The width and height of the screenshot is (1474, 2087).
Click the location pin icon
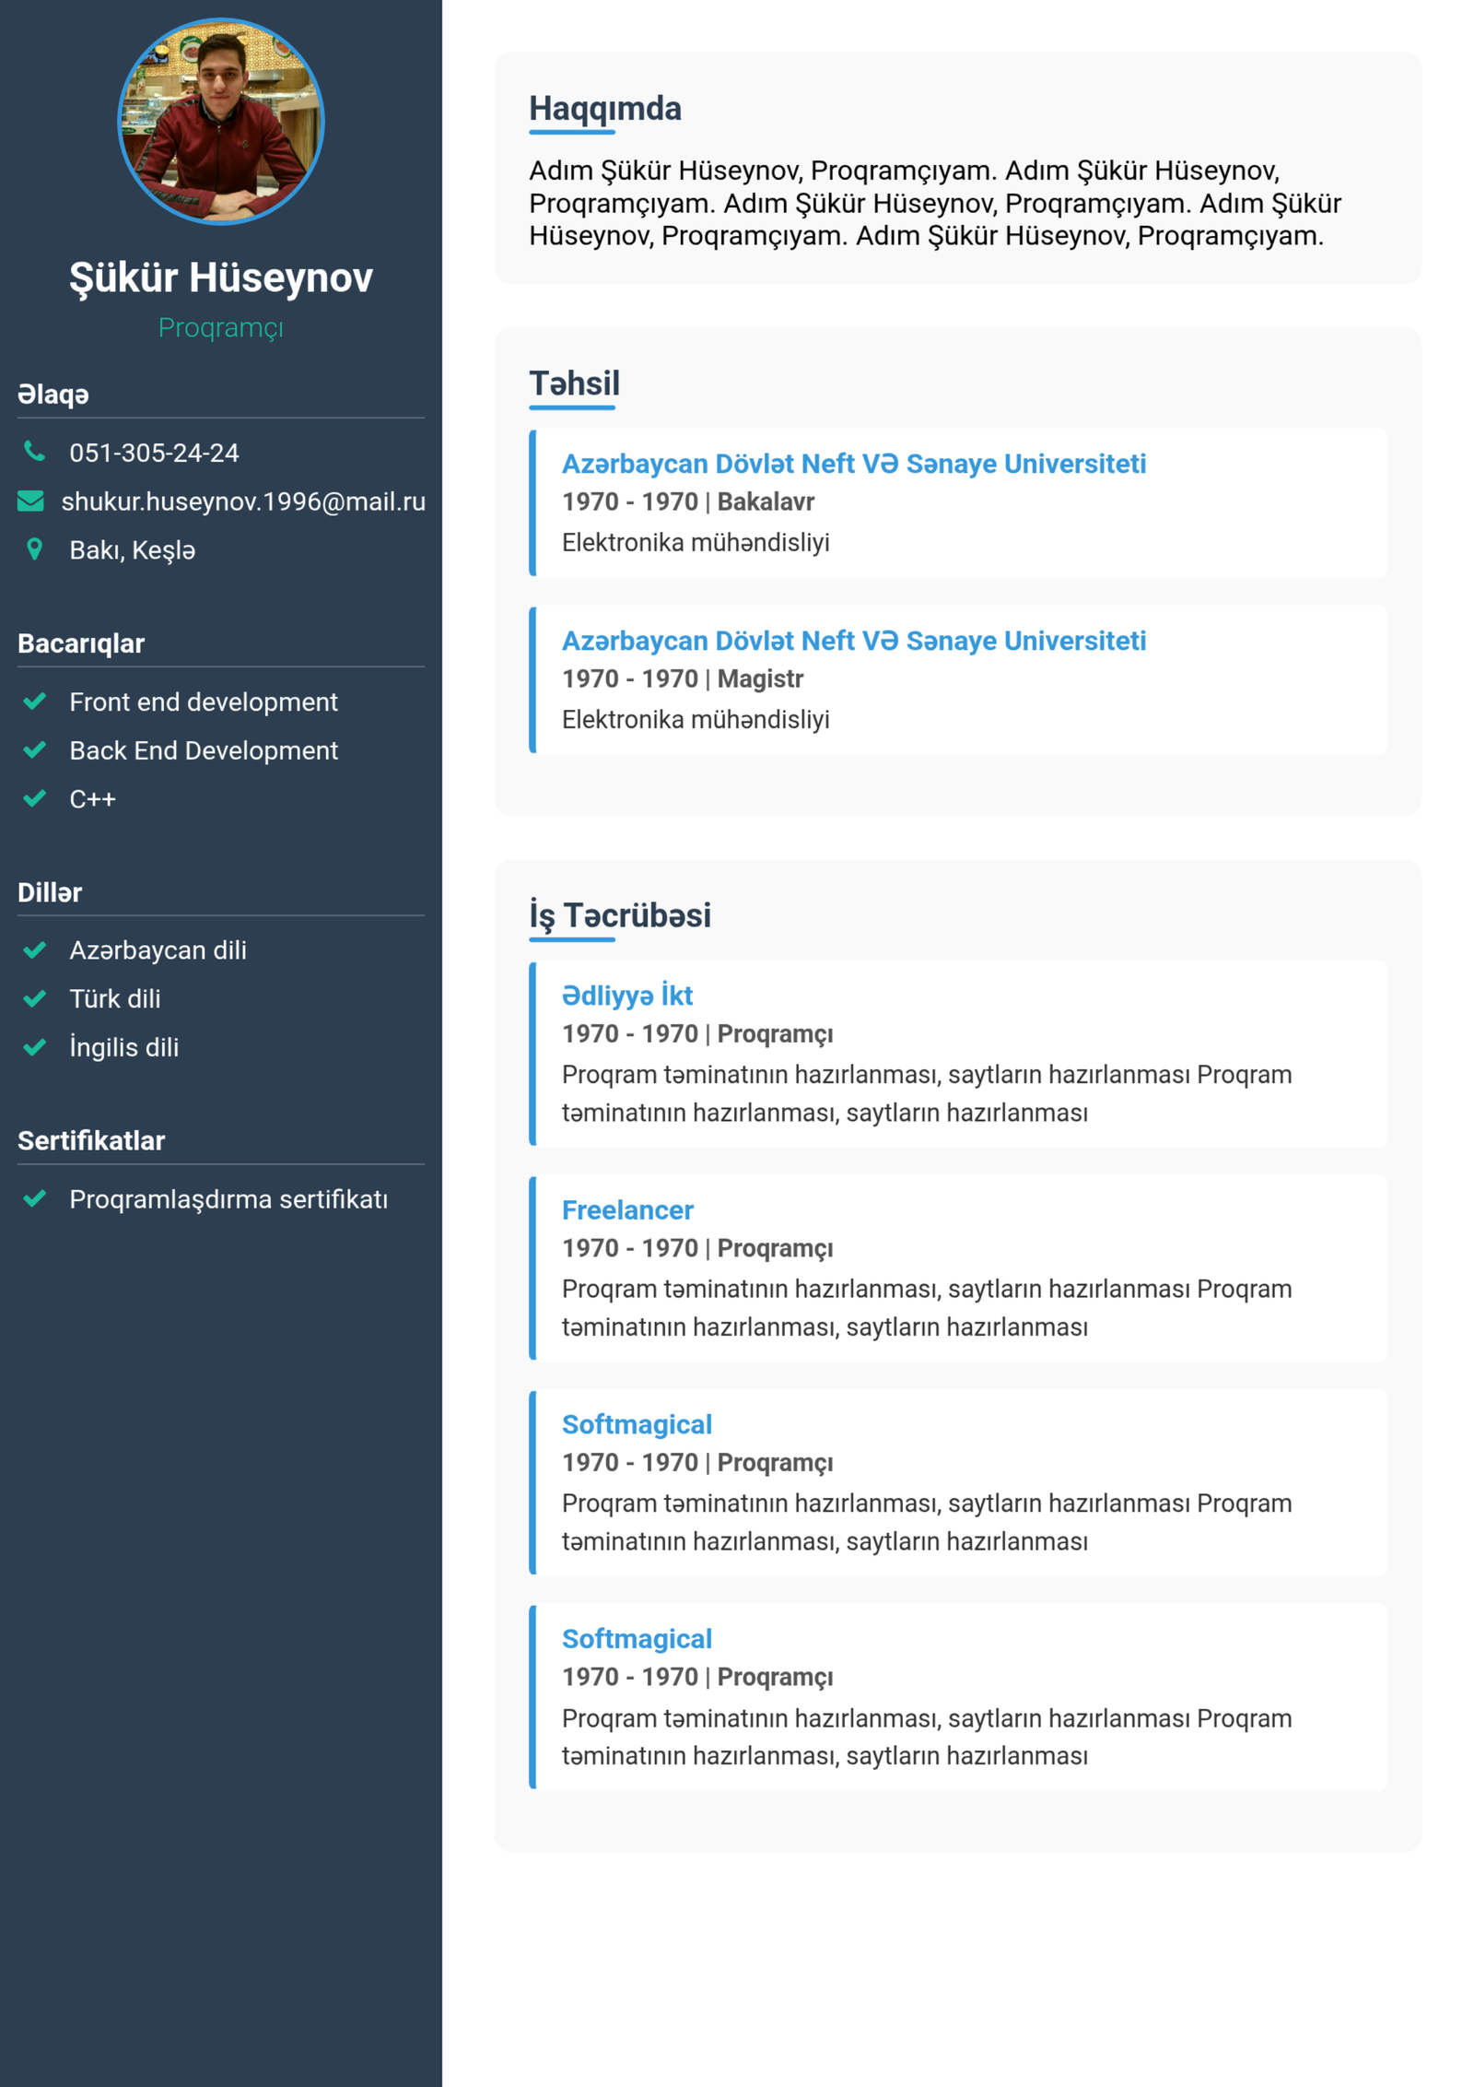[34, 549]
